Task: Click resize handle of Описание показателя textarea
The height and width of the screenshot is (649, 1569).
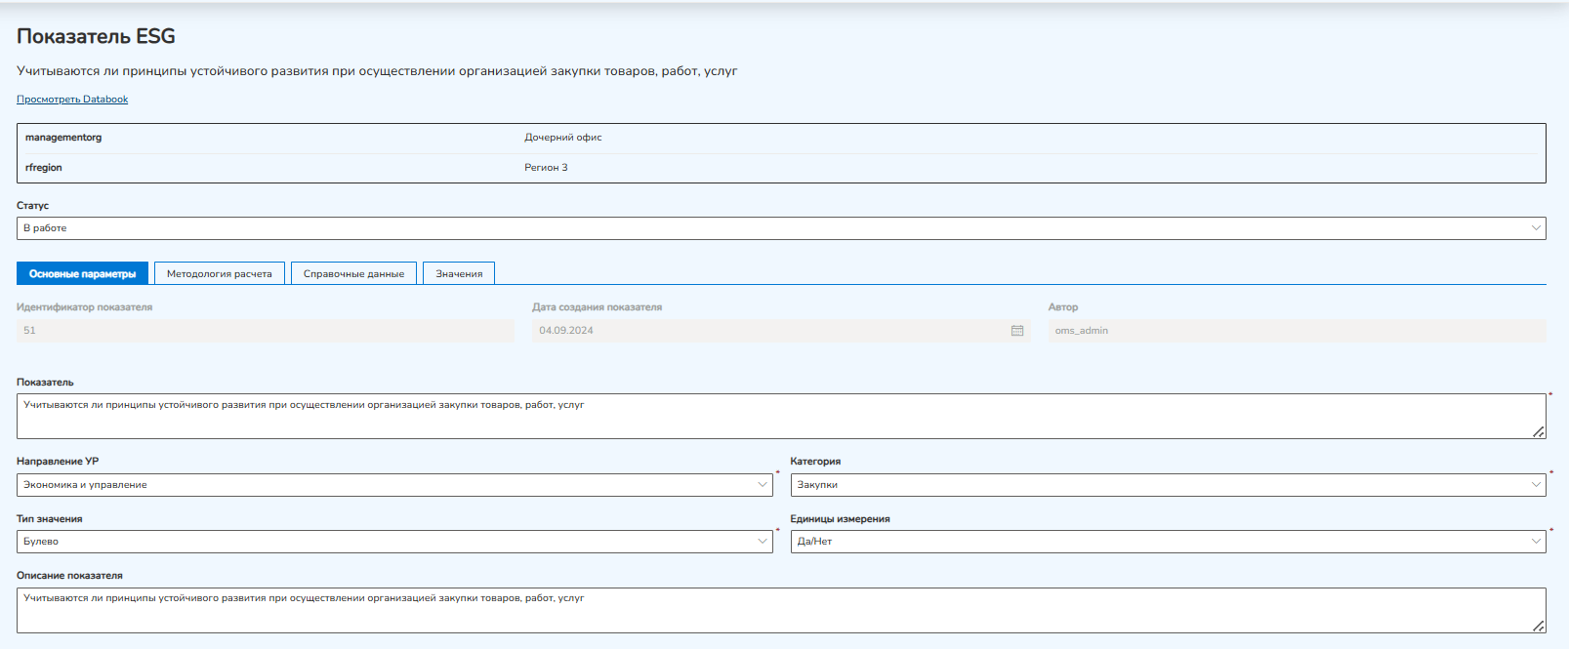Action: click(x=1539, y=626)
